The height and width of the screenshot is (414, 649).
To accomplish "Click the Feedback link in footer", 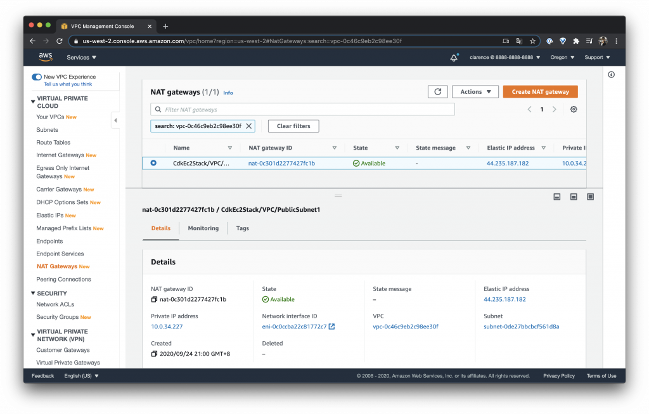I will coord(42,376).
